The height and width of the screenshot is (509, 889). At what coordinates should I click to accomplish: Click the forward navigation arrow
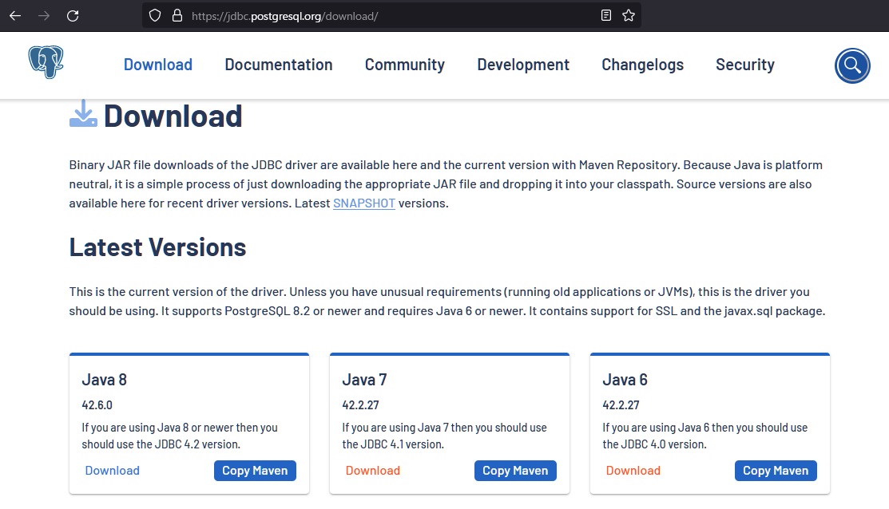(x=44, y=15)
